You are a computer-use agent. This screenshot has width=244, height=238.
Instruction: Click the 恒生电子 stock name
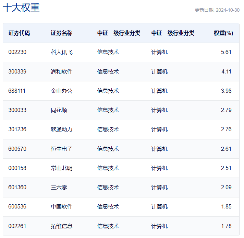coord(62,149)
